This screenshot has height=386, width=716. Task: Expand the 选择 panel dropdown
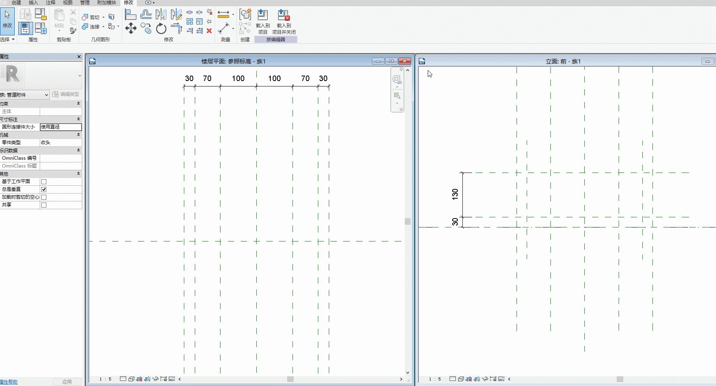[x=7, y=39]
